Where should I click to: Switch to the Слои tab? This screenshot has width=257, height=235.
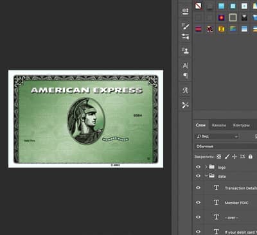(x=200, y=125)
